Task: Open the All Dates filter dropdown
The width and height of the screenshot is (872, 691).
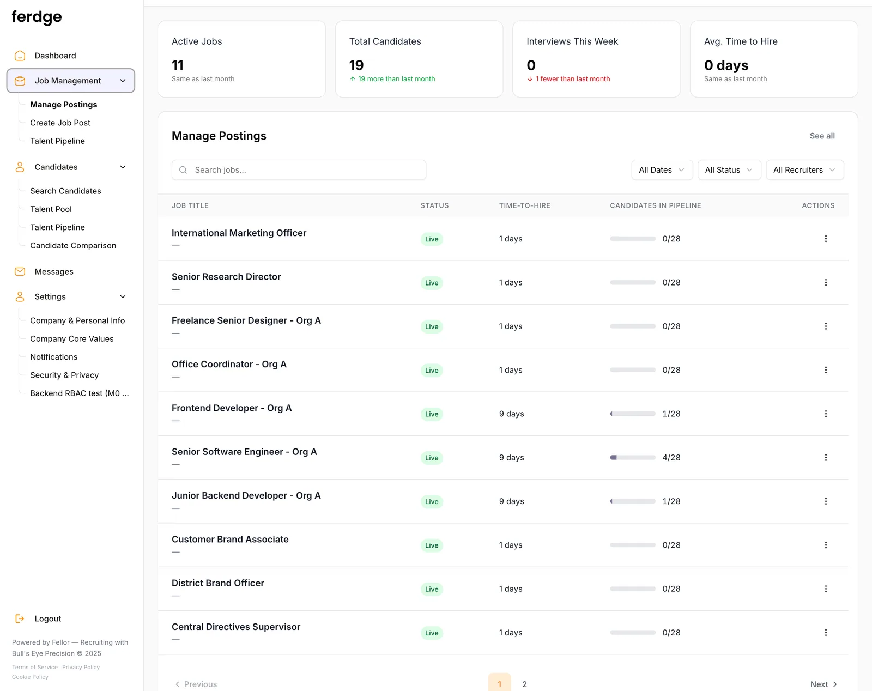Action: [662, 170]
